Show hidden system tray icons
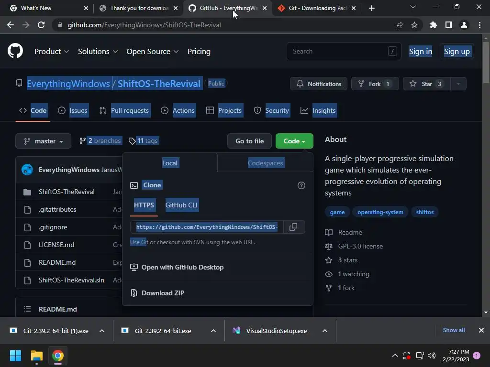 coord(395,356)
